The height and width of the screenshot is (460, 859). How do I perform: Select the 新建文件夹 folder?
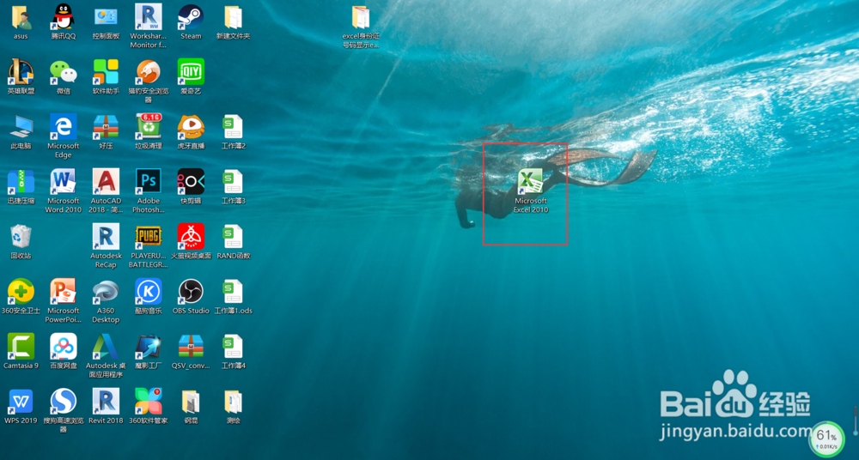(x=234, y=21)
